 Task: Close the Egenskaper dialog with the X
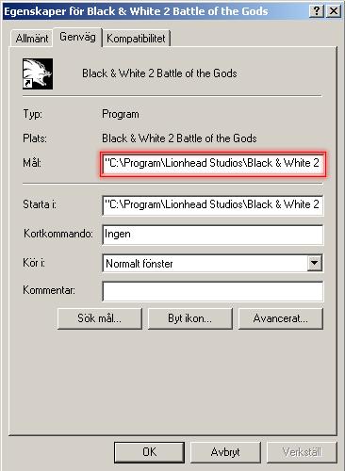(x=334, y=11)
